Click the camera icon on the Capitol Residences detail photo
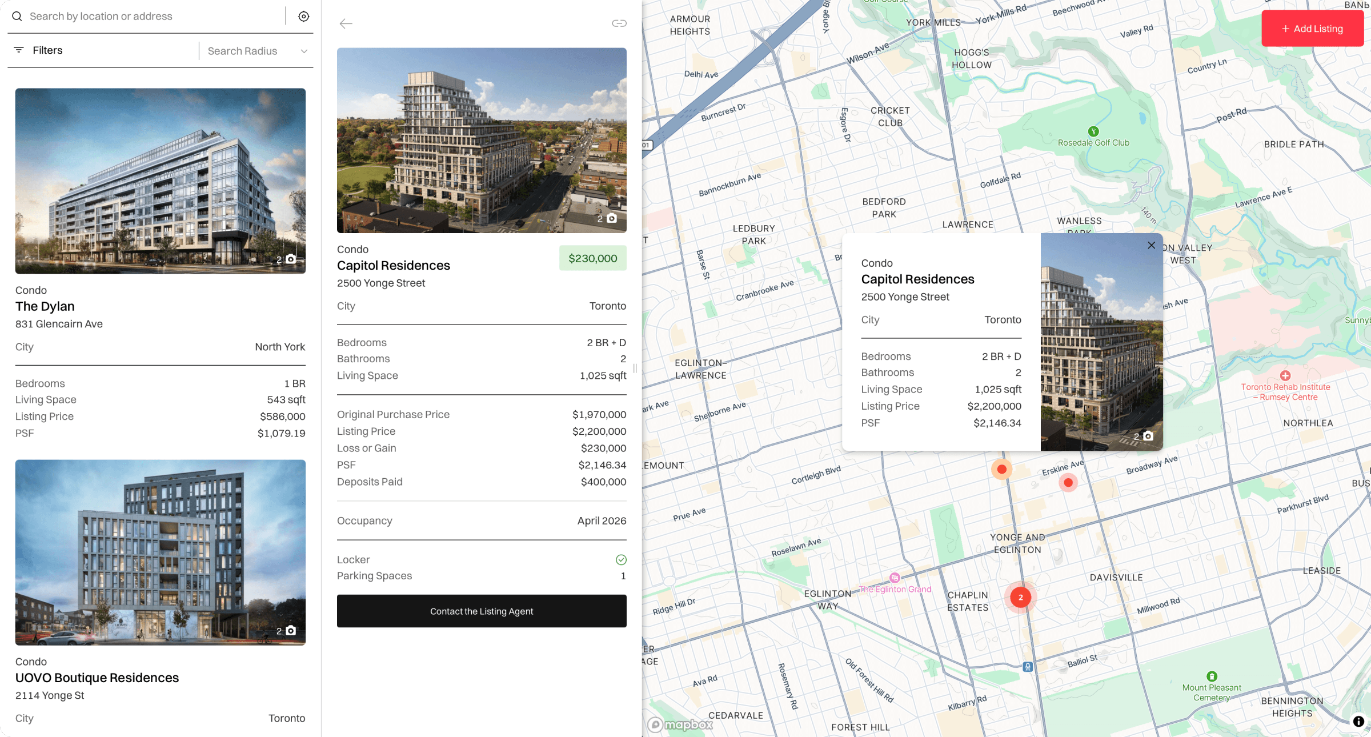The width and height of the screenshot is (1371, 737). tap(612, 218)
